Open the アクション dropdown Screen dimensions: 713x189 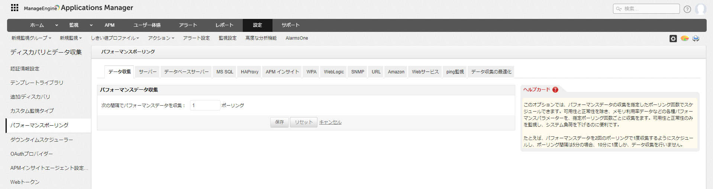coord(161,38)
